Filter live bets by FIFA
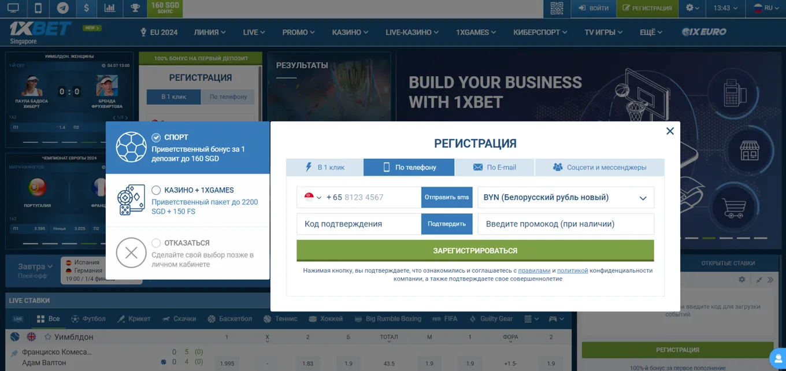786x371 pixels. [445, 318]
